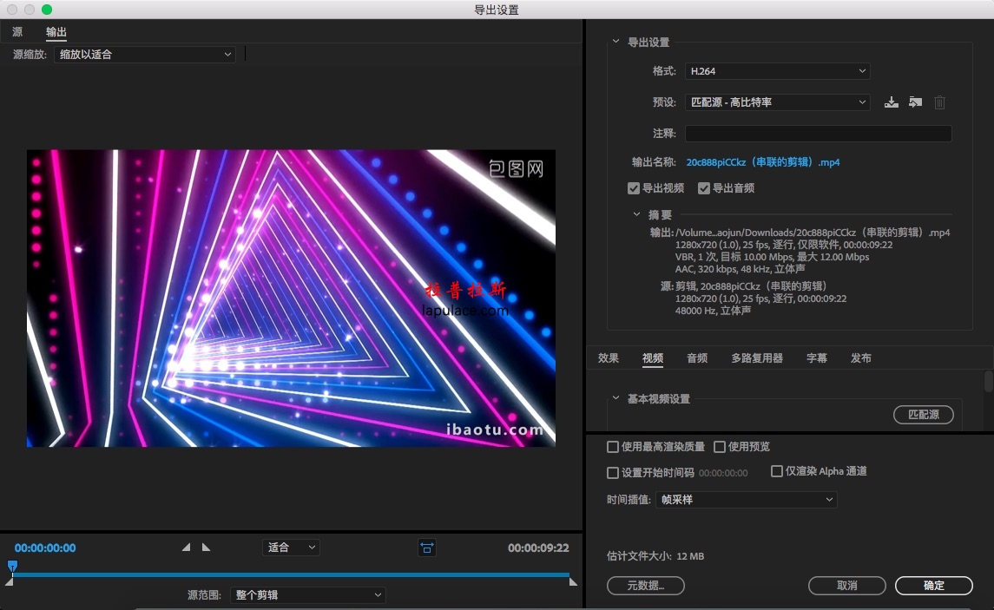Click the 注释 comment input field
Viewport: 994px width, 610px height.
point(819,133)
